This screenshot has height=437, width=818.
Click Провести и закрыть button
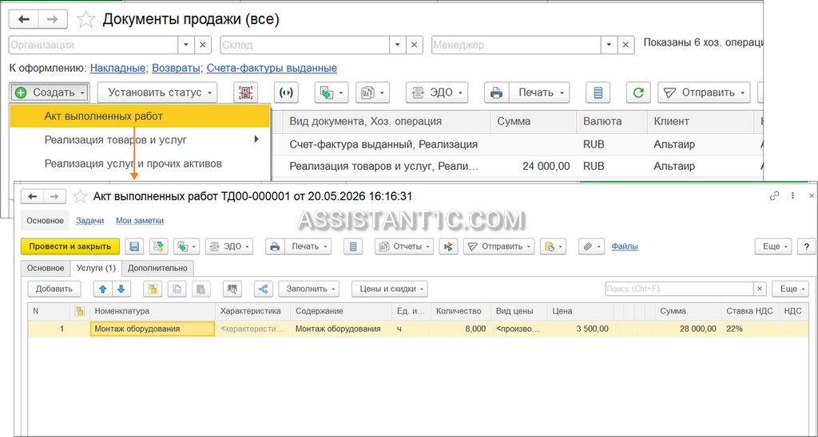(70, 246)
